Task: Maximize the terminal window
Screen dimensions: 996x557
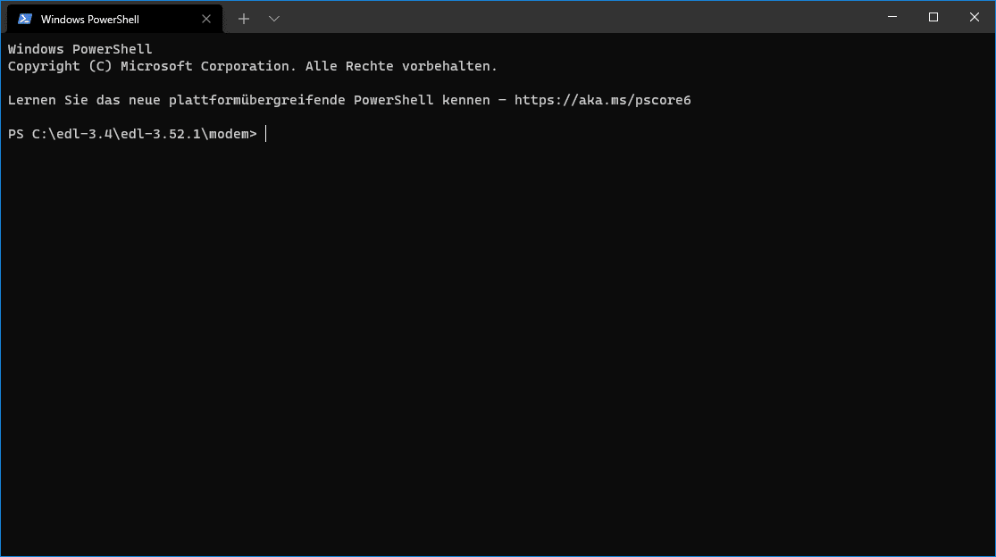Action: (x=933, y=17)
